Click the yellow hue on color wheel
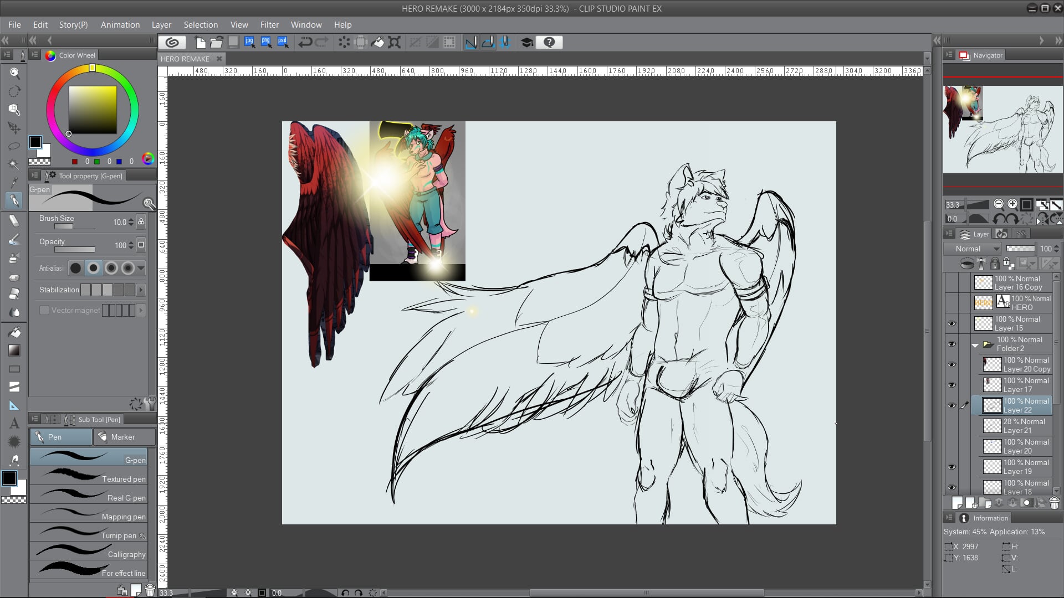 coord(93,68)
